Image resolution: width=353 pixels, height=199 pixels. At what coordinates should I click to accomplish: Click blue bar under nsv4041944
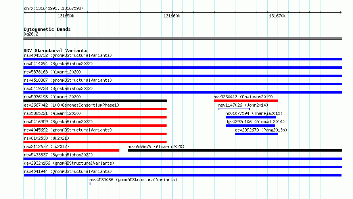182,175
